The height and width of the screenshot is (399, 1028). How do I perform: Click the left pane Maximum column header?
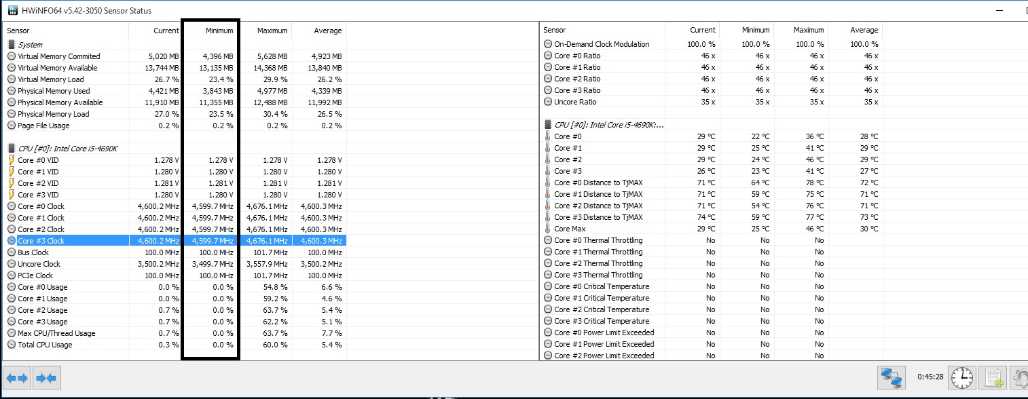pyautogui.click(x=265, y=31)
